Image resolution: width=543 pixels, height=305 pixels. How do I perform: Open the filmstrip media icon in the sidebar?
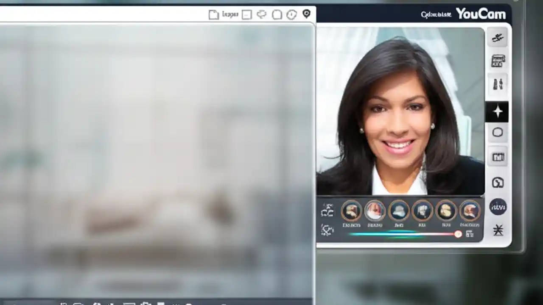pos(498,156)
